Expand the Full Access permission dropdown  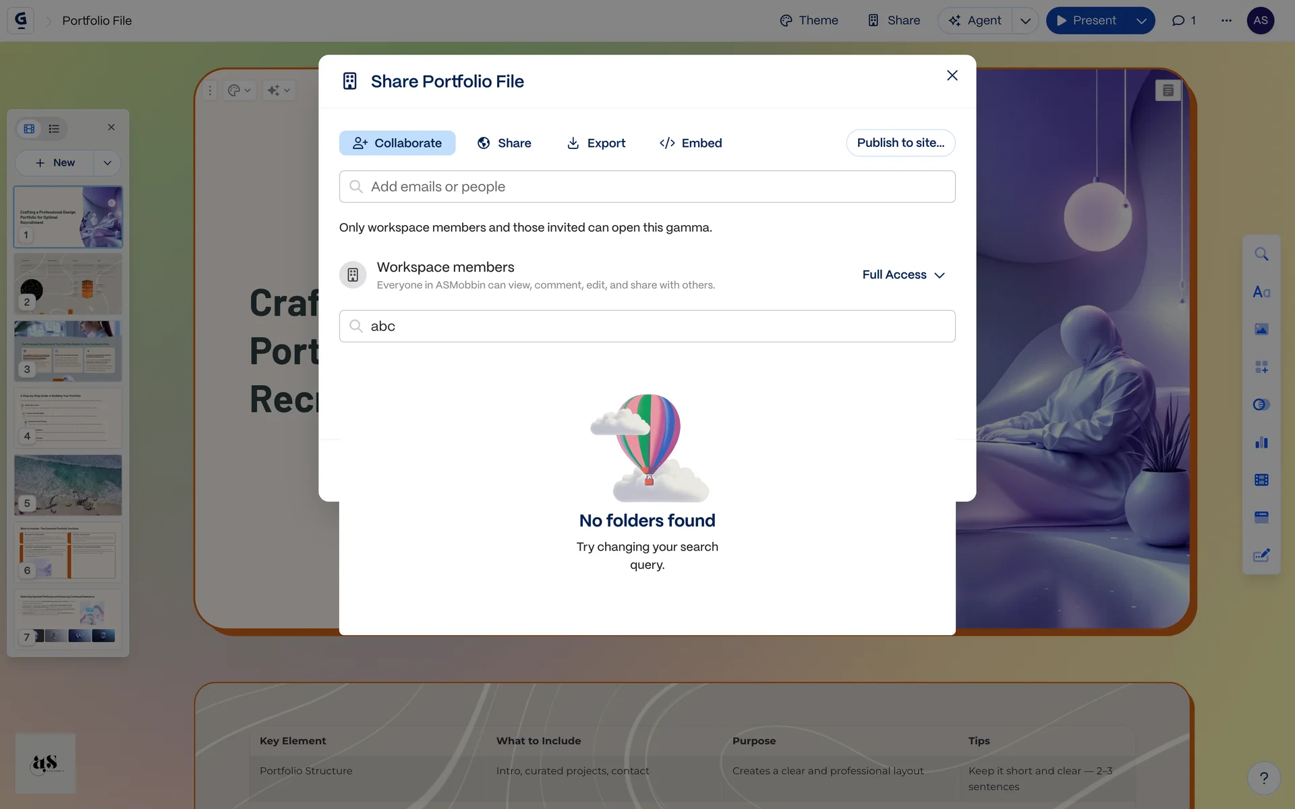point(904,275)
